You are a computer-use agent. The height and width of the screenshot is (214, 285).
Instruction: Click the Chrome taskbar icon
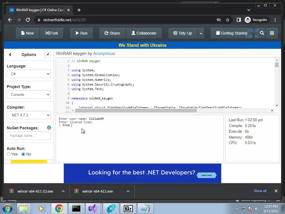click(59, 208)
